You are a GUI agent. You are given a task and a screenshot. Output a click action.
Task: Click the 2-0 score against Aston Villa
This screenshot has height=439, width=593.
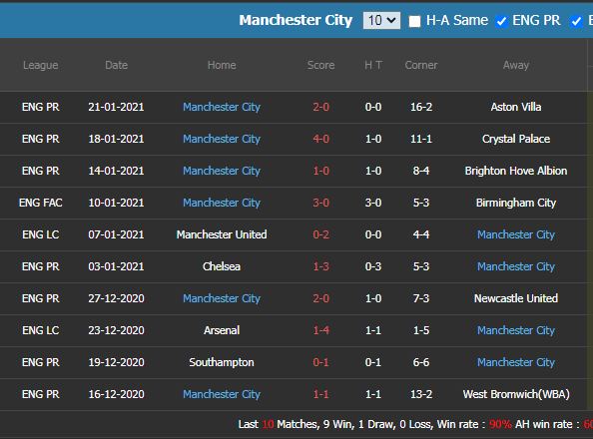pos(320,107)
